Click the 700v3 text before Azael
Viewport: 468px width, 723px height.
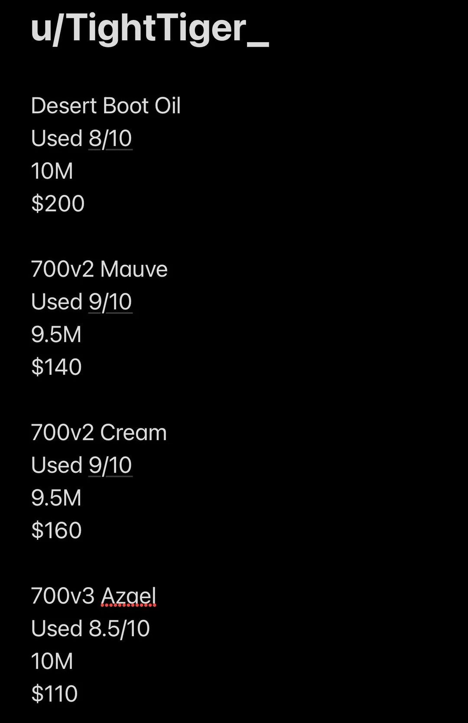63,596
